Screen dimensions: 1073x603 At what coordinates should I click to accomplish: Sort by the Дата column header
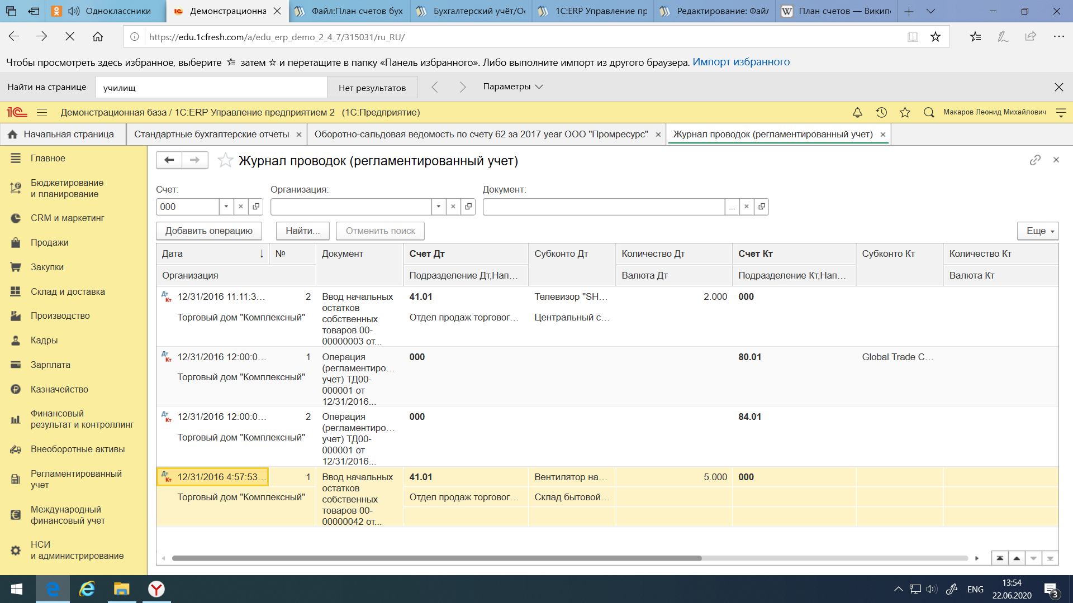[x=212, y=253]
